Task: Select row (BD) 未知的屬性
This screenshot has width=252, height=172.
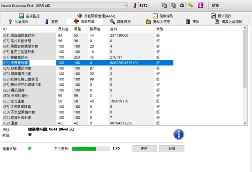Action: [88, 95]
